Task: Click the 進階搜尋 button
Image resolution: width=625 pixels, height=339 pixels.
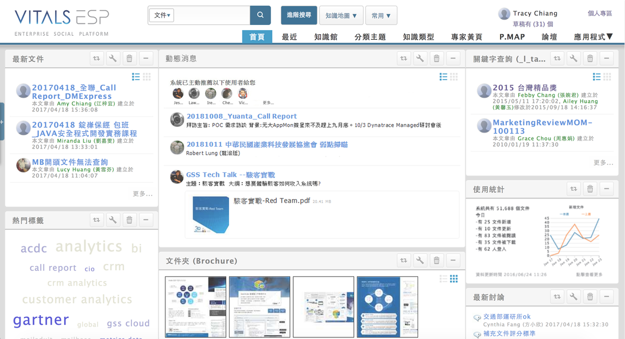Action: [x=299, y=15]
